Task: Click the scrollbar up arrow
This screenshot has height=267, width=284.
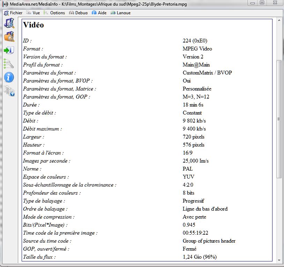Action: pos(279,21)
